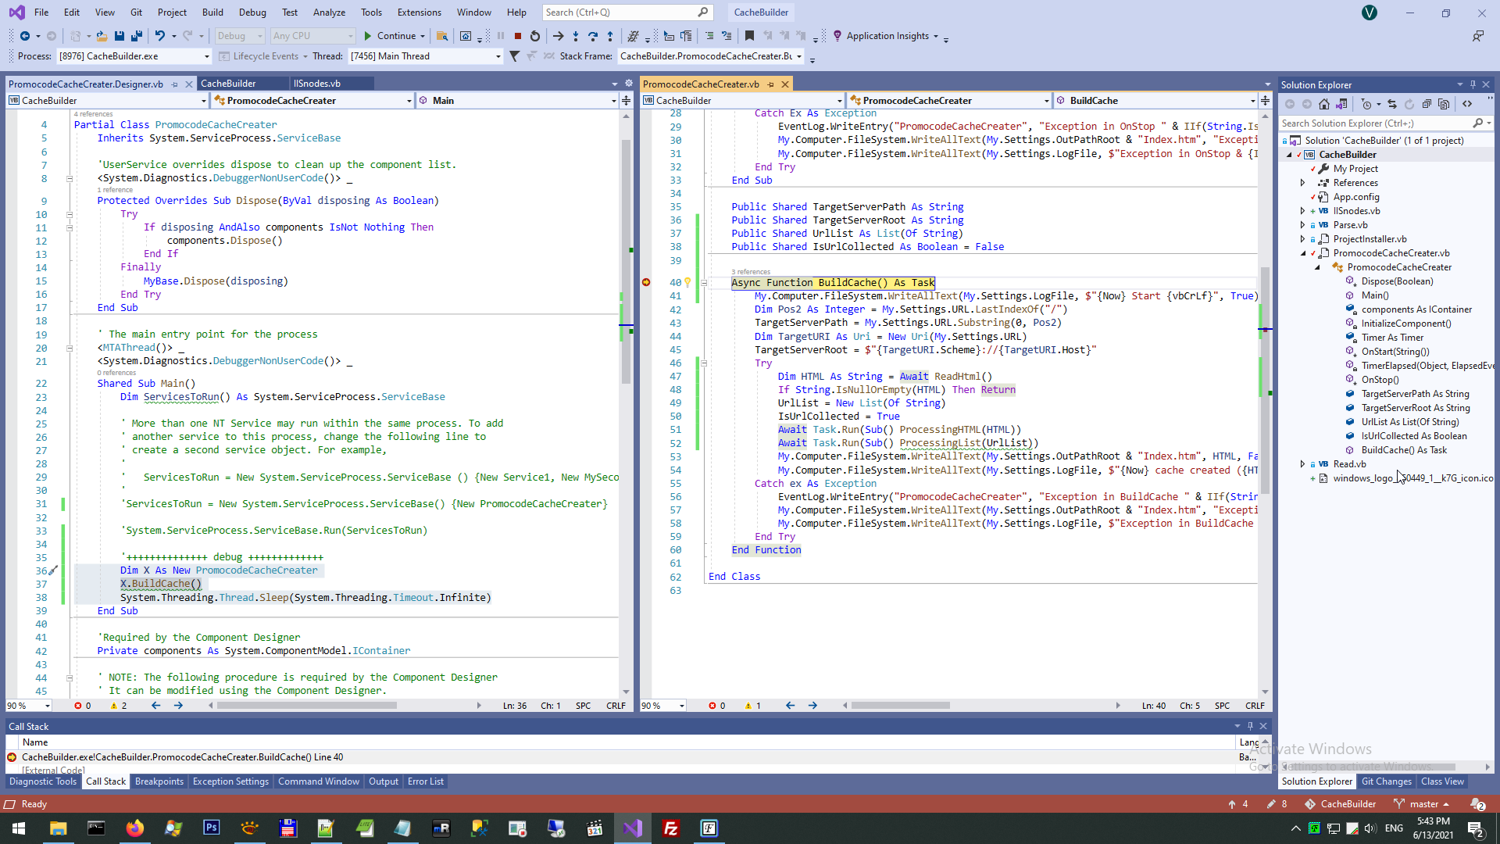
Task: Open the Git Changes panel tab
Action: click(x=1386, y=781)
